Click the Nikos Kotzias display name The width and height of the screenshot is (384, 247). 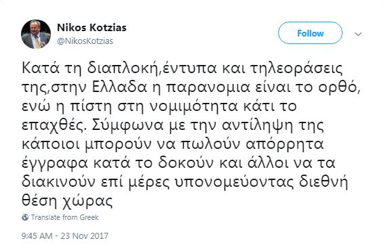(x=92, y=28)
